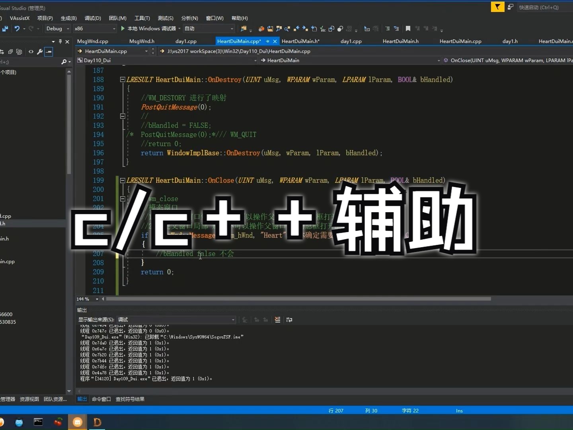Click the solution explorer vertical scrollbar
This screenshot has width=573, height=430.
tap(69, 125)
